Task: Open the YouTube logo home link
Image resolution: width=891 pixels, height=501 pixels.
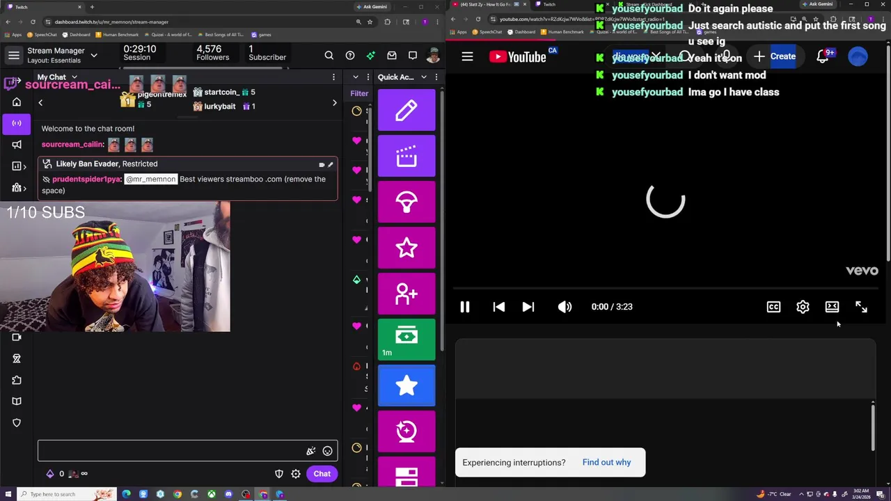Action: [517, 56]
